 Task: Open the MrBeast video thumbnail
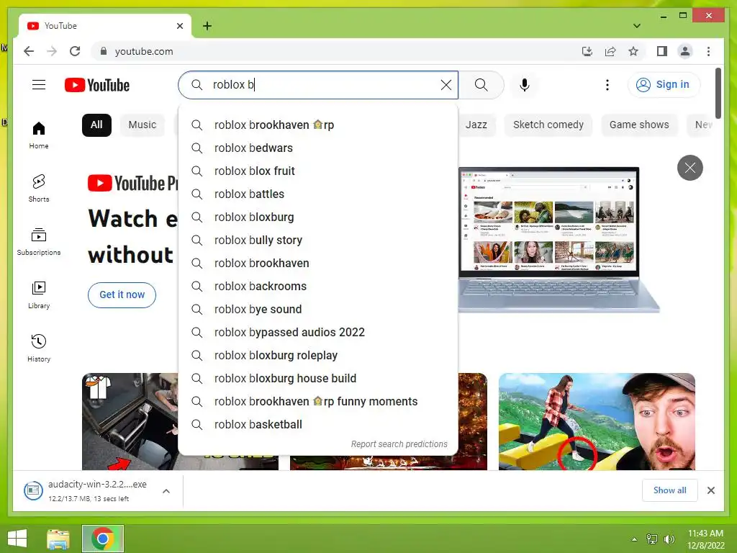[597, 421]
